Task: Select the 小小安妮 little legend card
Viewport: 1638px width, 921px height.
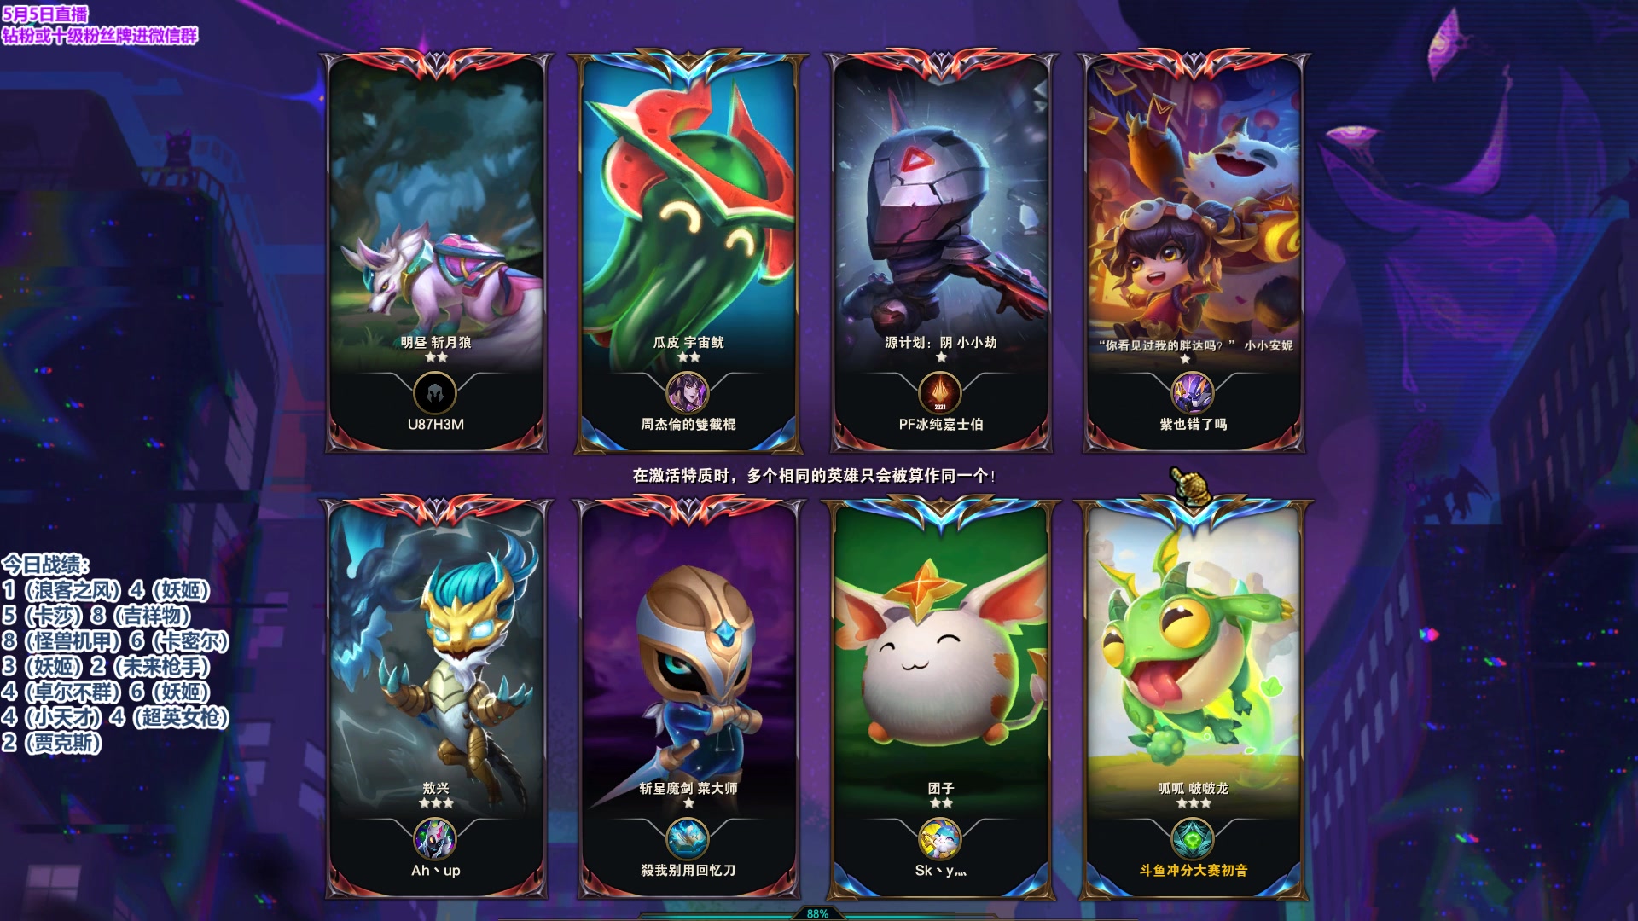Action: [1194, 252]
